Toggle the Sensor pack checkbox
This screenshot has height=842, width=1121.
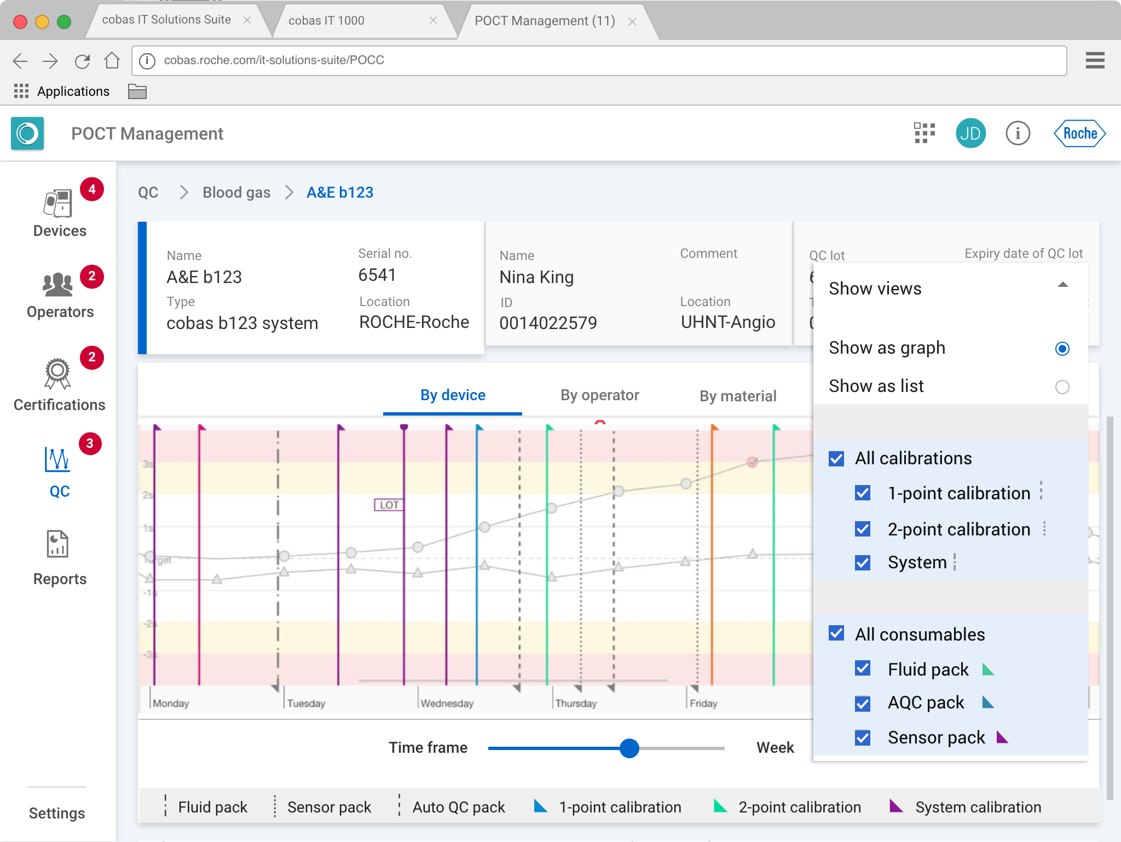[863, 737]
